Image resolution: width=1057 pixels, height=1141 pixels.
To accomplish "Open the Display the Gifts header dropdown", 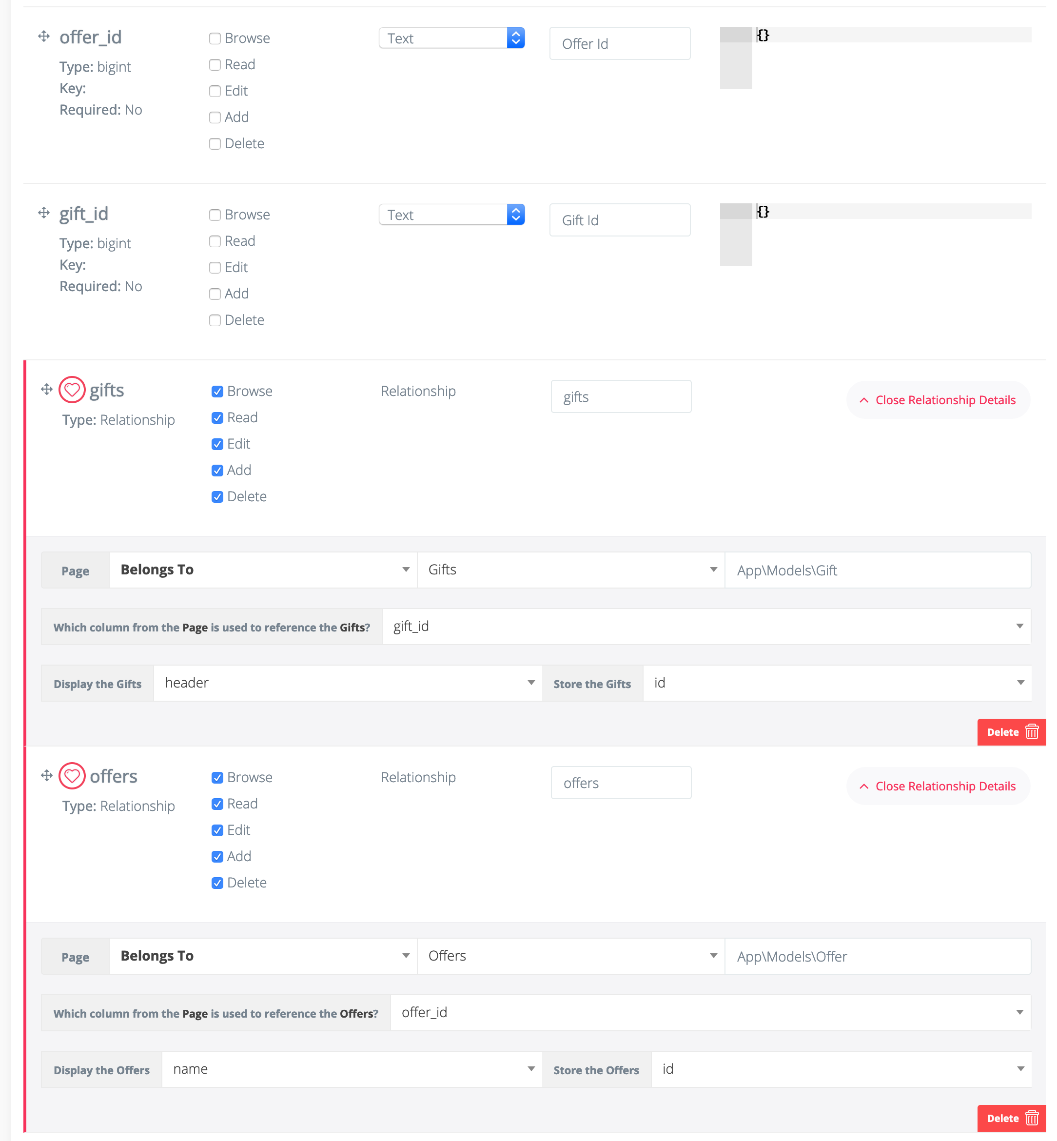I will 347,682.
